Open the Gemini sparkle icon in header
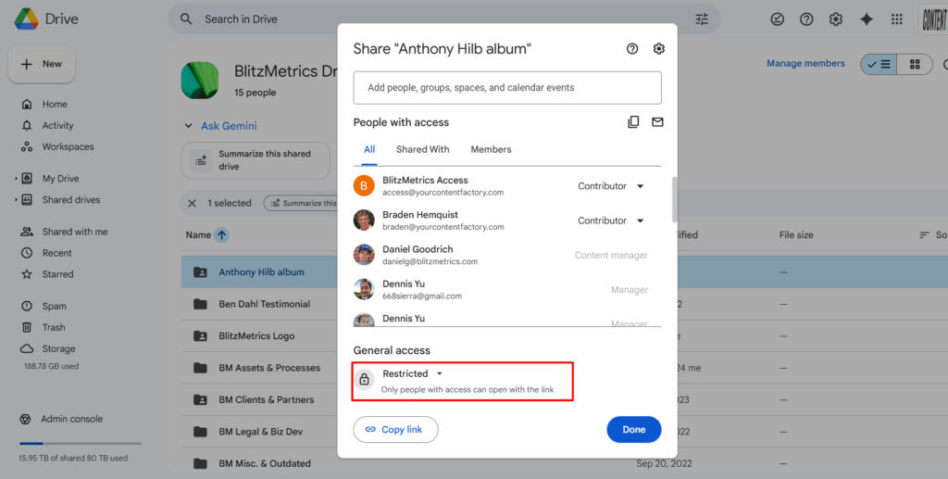This screenshot has height=479, width=948. 867,19
